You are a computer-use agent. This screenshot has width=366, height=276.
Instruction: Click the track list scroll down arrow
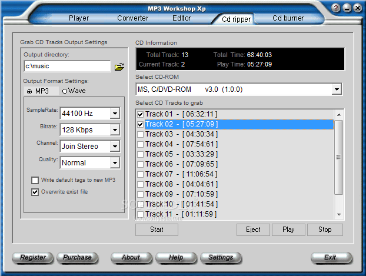pyautogui.click(x=339, y=214)
